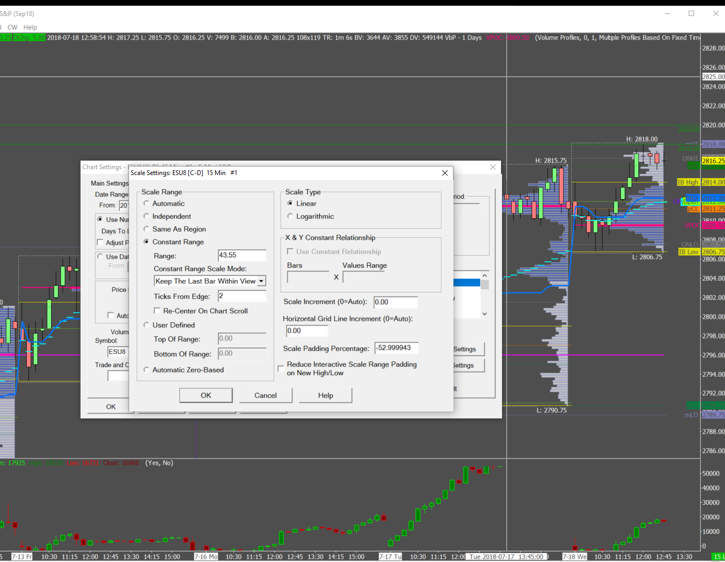Click the Help button in dialog
The width and height of the screenshot is (725, 562).
pos(325,395)
